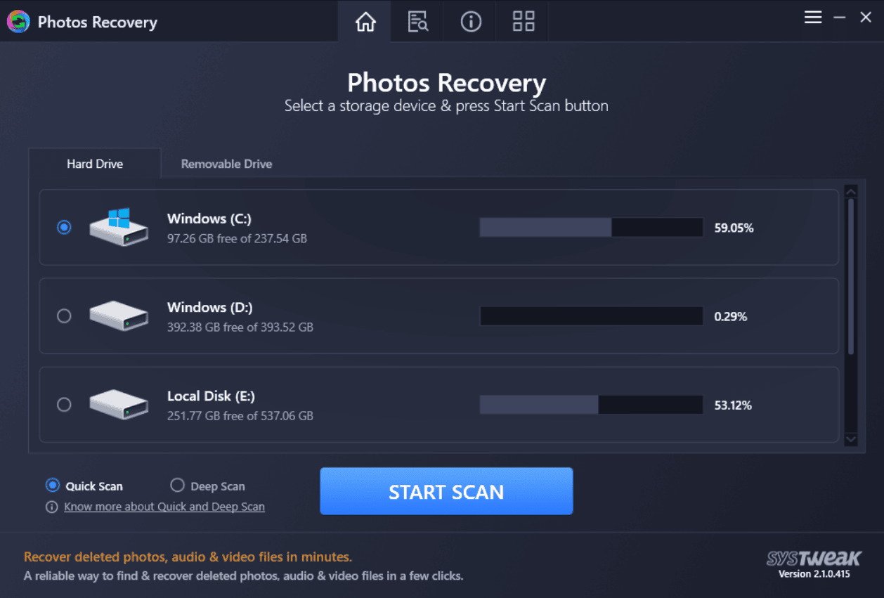This screenshot has width=884, height=598.
Task: Open the Home screen icon
Action: [364, 22]
